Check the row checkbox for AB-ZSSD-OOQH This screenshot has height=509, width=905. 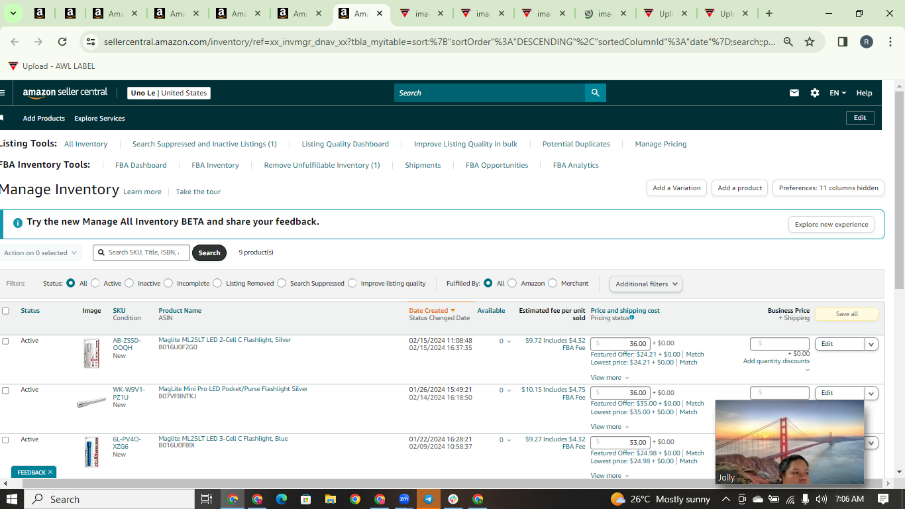[6, 341]
